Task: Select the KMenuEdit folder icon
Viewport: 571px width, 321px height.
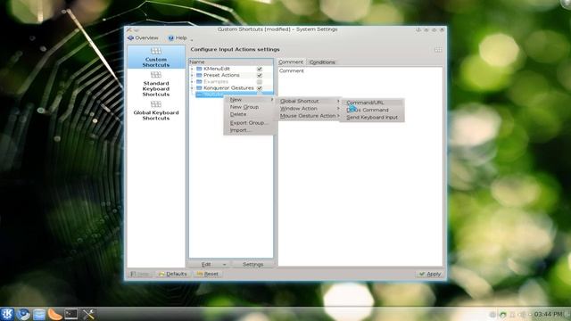Action: pos(199,69)
